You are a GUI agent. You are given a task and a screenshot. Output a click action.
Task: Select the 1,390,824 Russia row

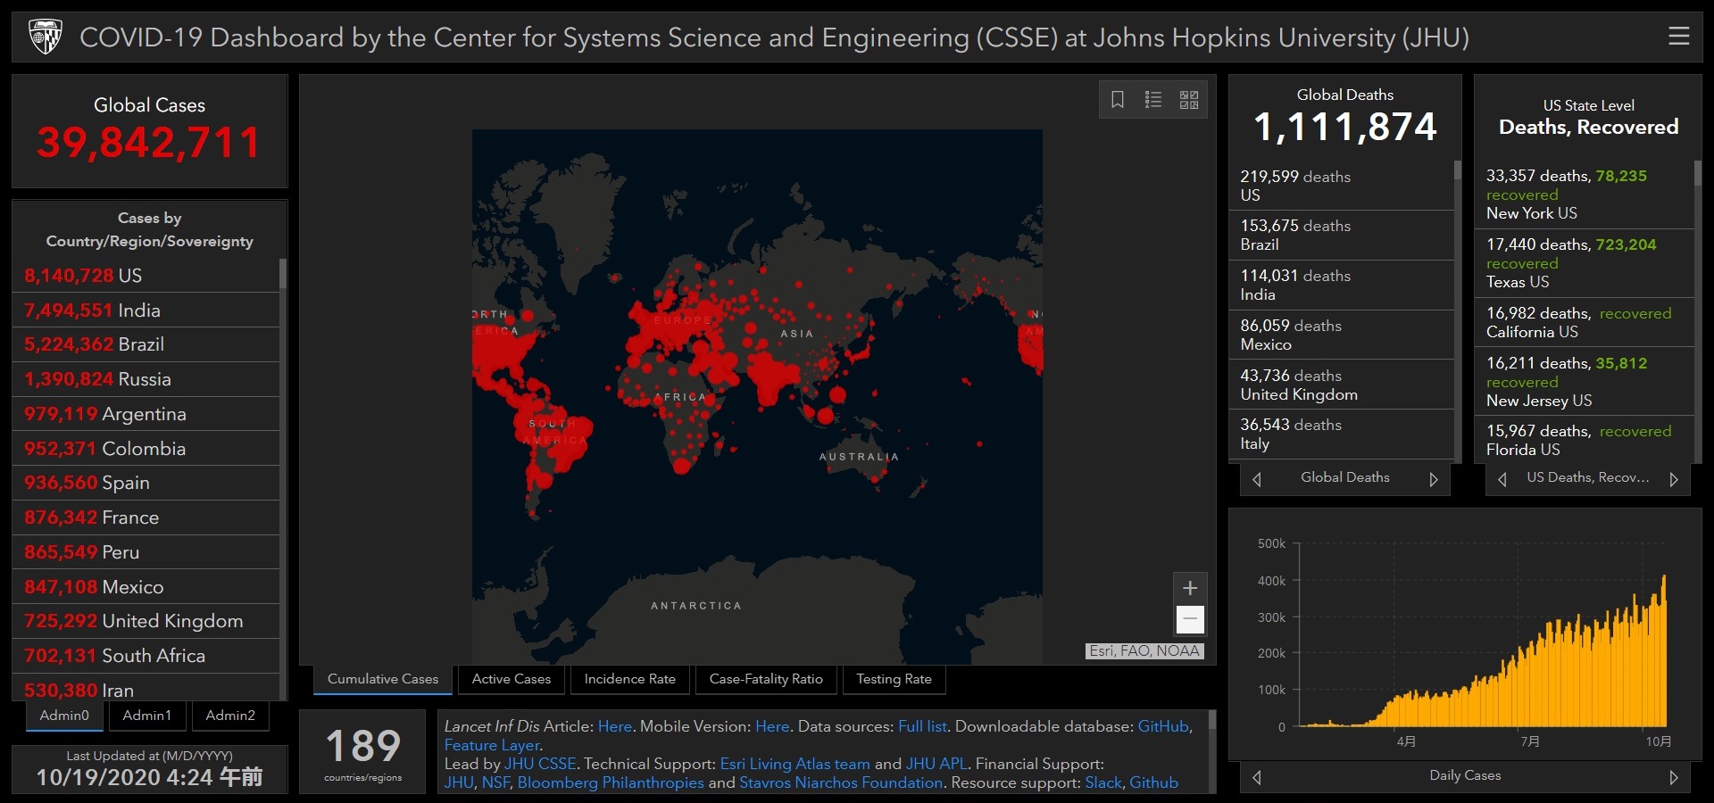(x=146, y=379)
